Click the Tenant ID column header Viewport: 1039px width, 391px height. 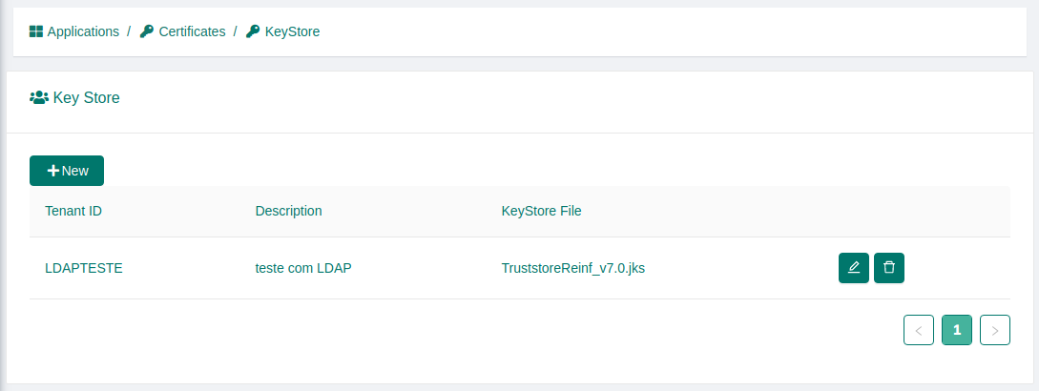point(73,211)
